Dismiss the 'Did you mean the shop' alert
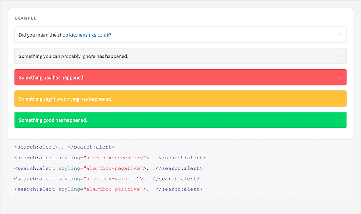The width and height of the screenshot is (361, 214). [x=340, y=35]
